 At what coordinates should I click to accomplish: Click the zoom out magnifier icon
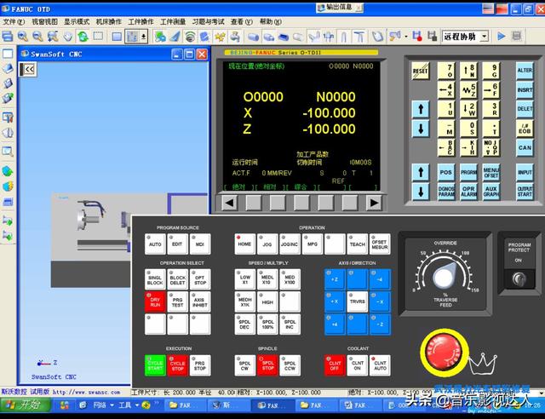(x=37, y=36)
